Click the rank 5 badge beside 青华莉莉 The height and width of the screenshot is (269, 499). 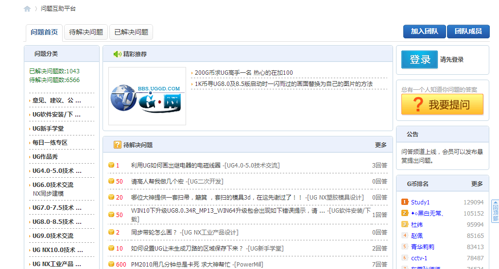[405, 247]
